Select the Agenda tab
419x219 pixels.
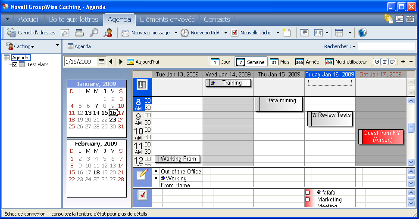(119, 19)
